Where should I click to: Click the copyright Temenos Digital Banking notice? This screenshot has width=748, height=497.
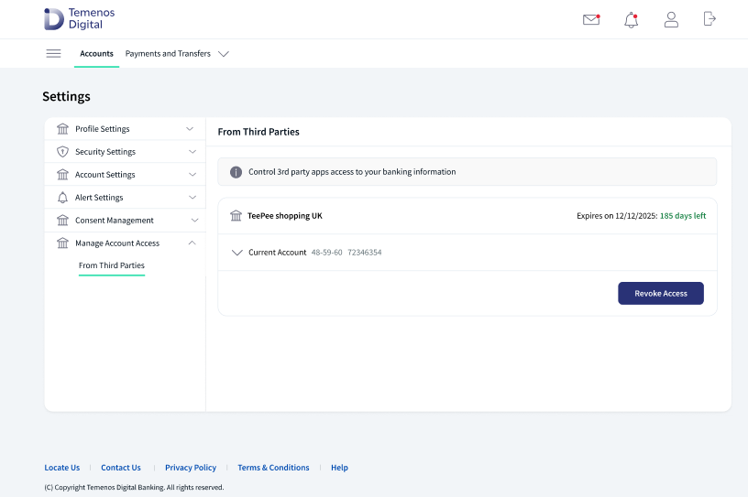coord(134,487)
